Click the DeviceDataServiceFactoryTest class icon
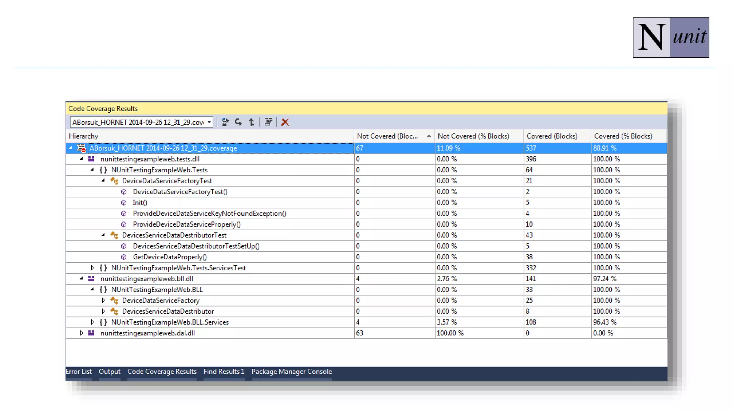 114,181
